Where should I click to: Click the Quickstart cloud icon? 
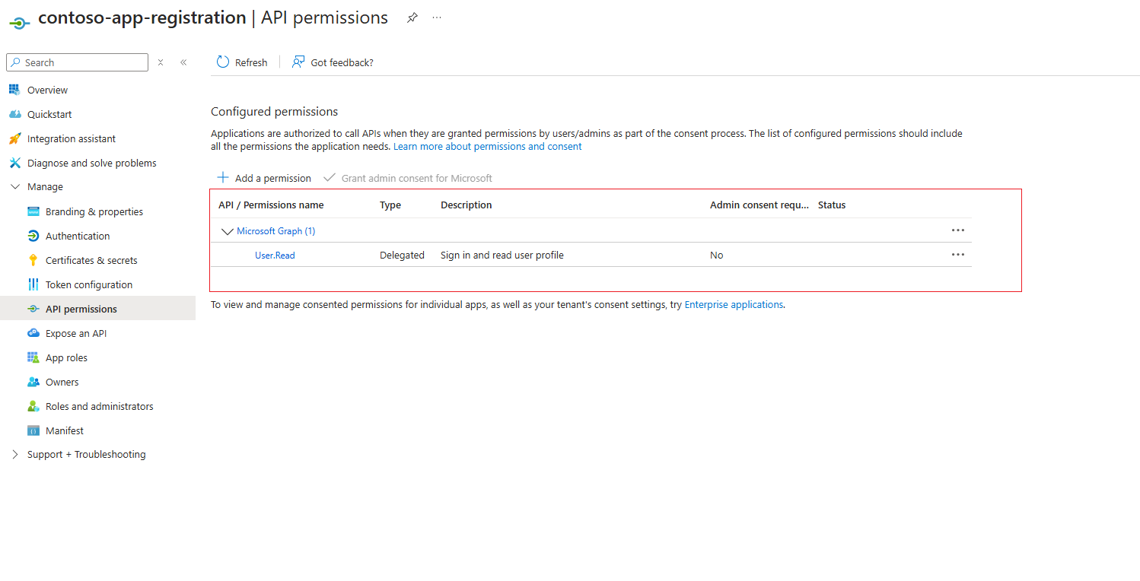tap(14, 114)
